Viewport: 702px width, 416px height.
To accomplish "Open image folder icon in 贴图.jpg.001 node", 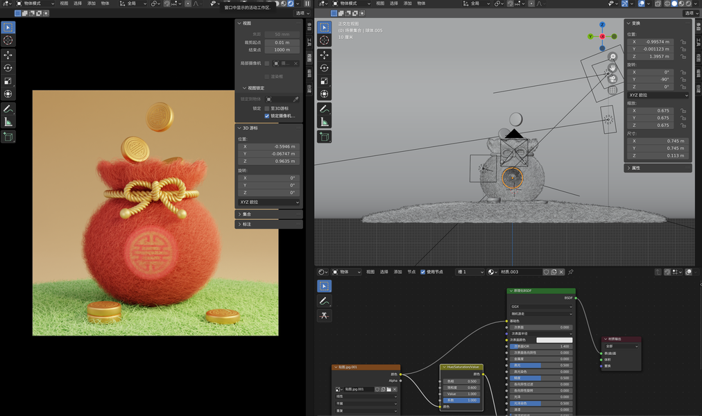I will [x=388, y=389].
